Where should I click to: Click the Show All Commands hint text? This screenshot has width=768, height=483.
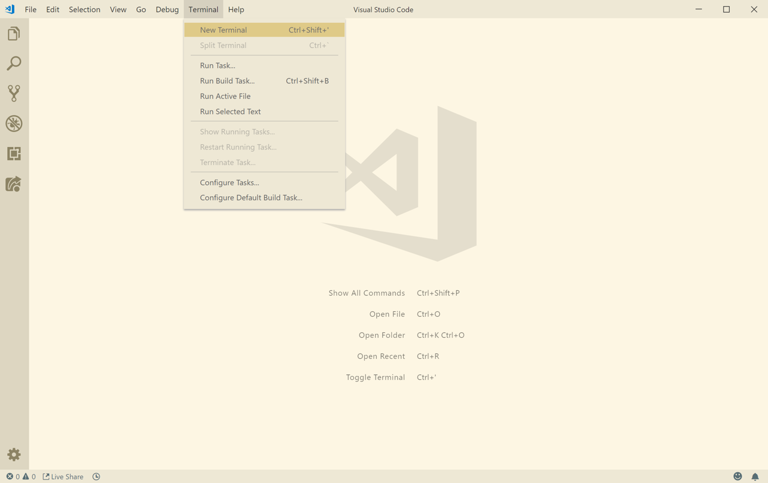(367, 293)
